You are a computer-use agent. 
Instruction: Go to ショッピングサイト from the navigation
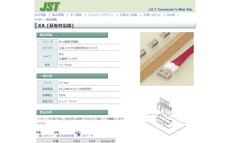click(x=101, y=15)
